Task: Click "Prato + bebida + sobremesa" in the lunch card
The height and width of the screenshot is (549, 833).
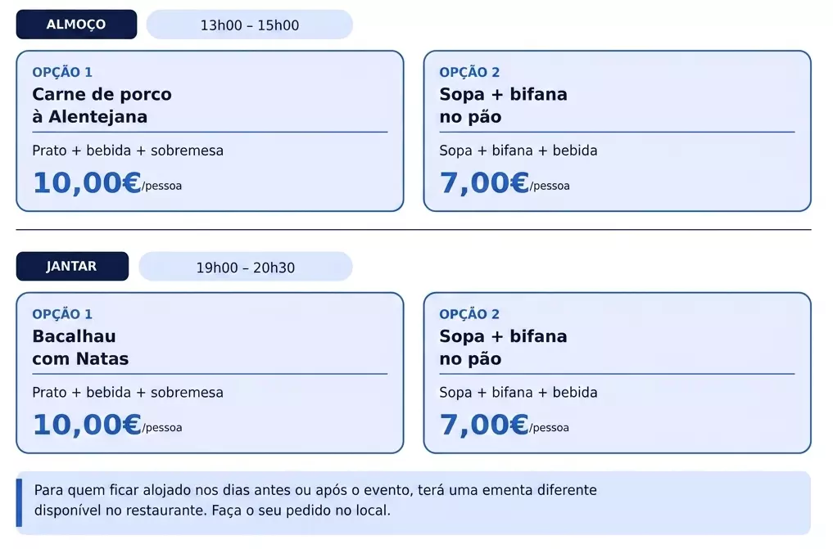Action: click(128, 151)
